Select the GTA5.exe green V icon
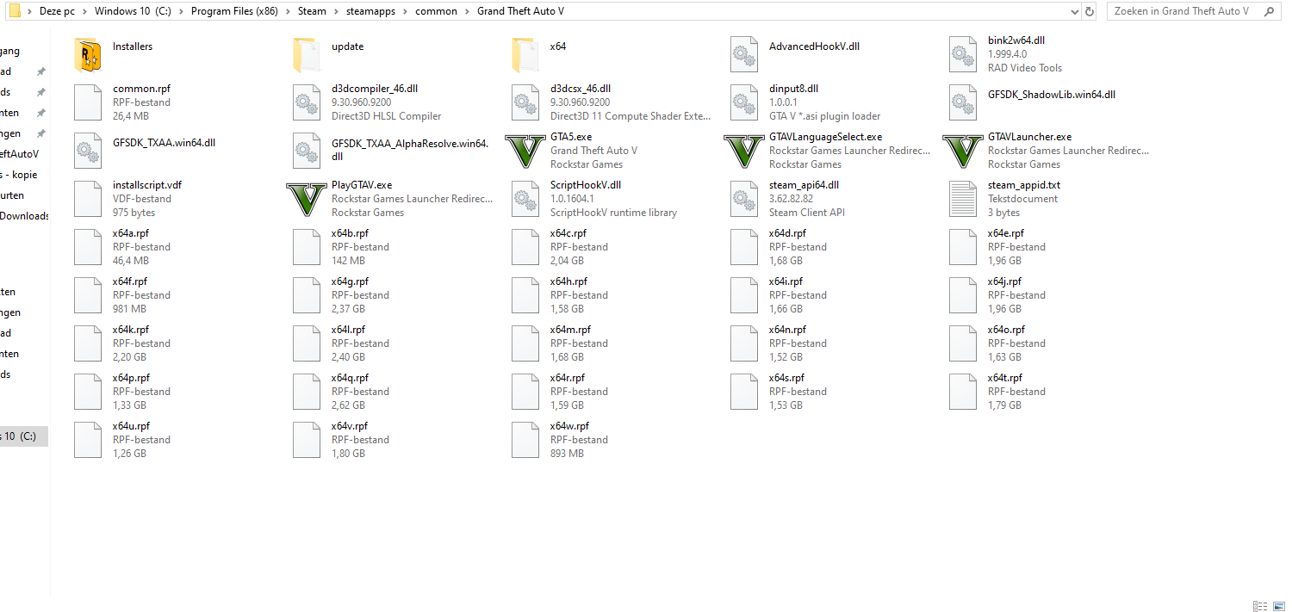 [525, 151]
